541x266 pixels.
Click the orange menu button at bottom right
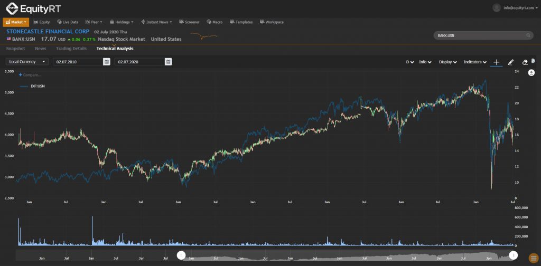pyautogui.click(x=534, y=258)
